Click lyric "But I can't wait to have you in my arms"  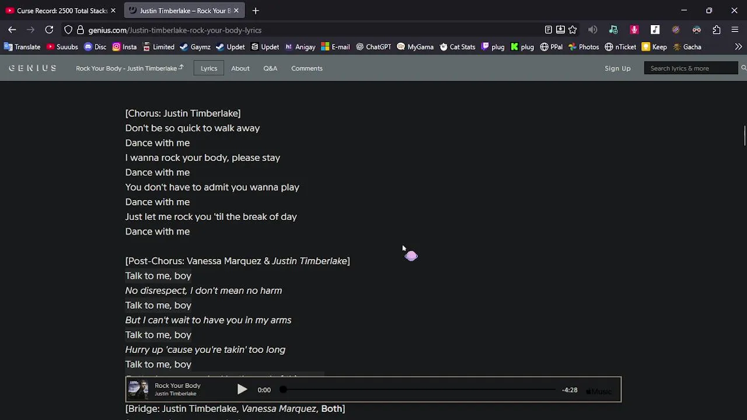[208, 320]
